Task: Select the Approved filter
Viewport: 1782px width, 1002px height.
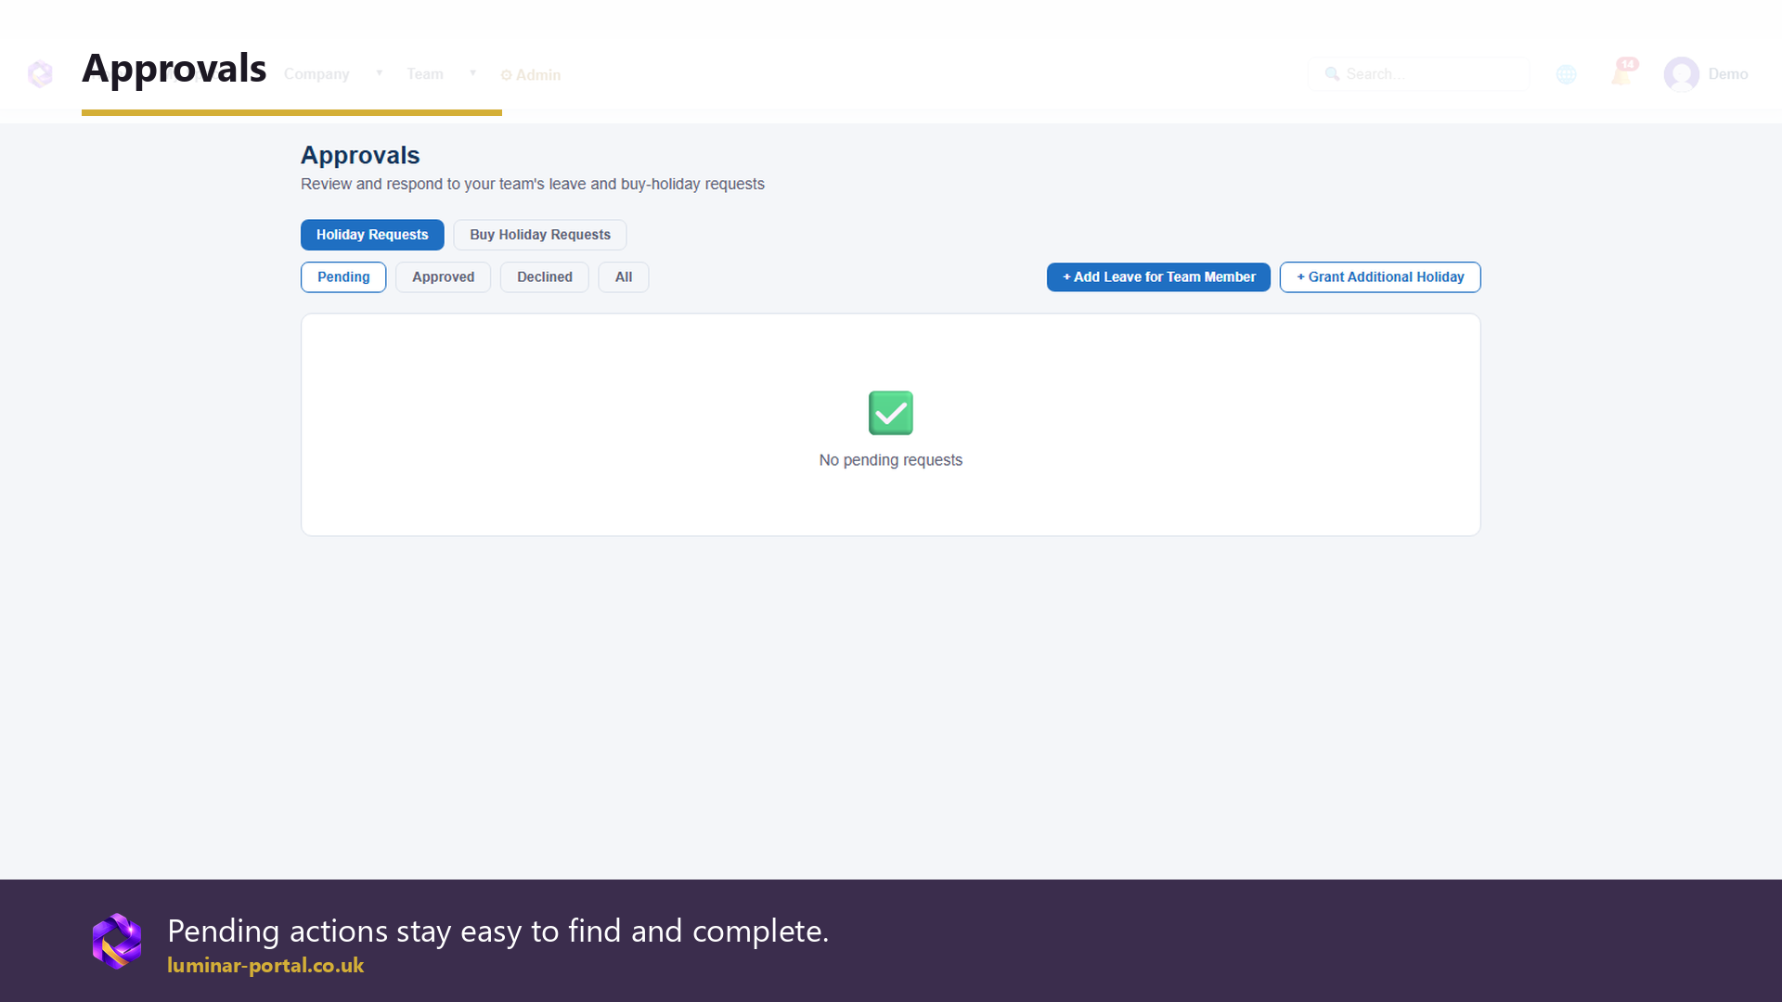Action: click(443, 277)
